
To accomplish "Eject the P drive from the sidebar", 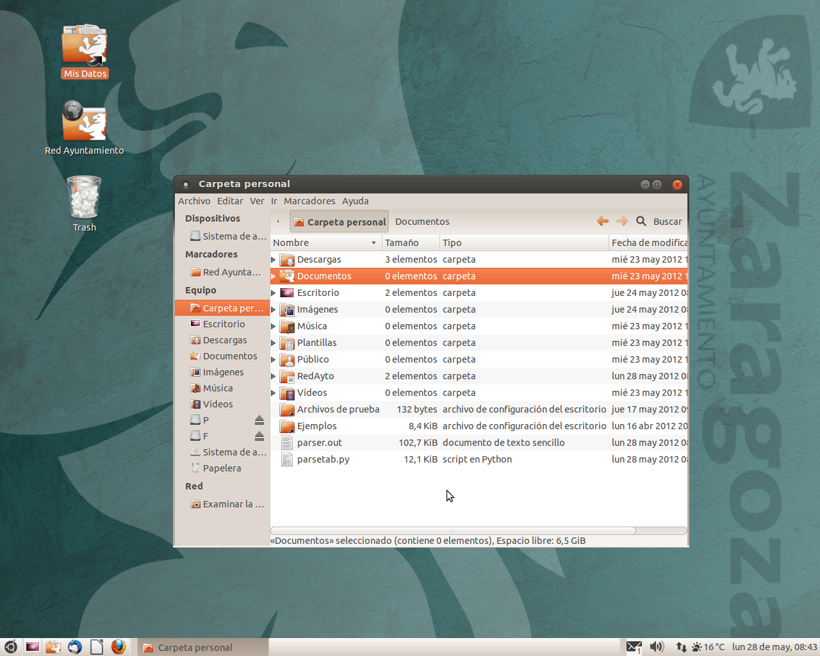I will 259,420.
